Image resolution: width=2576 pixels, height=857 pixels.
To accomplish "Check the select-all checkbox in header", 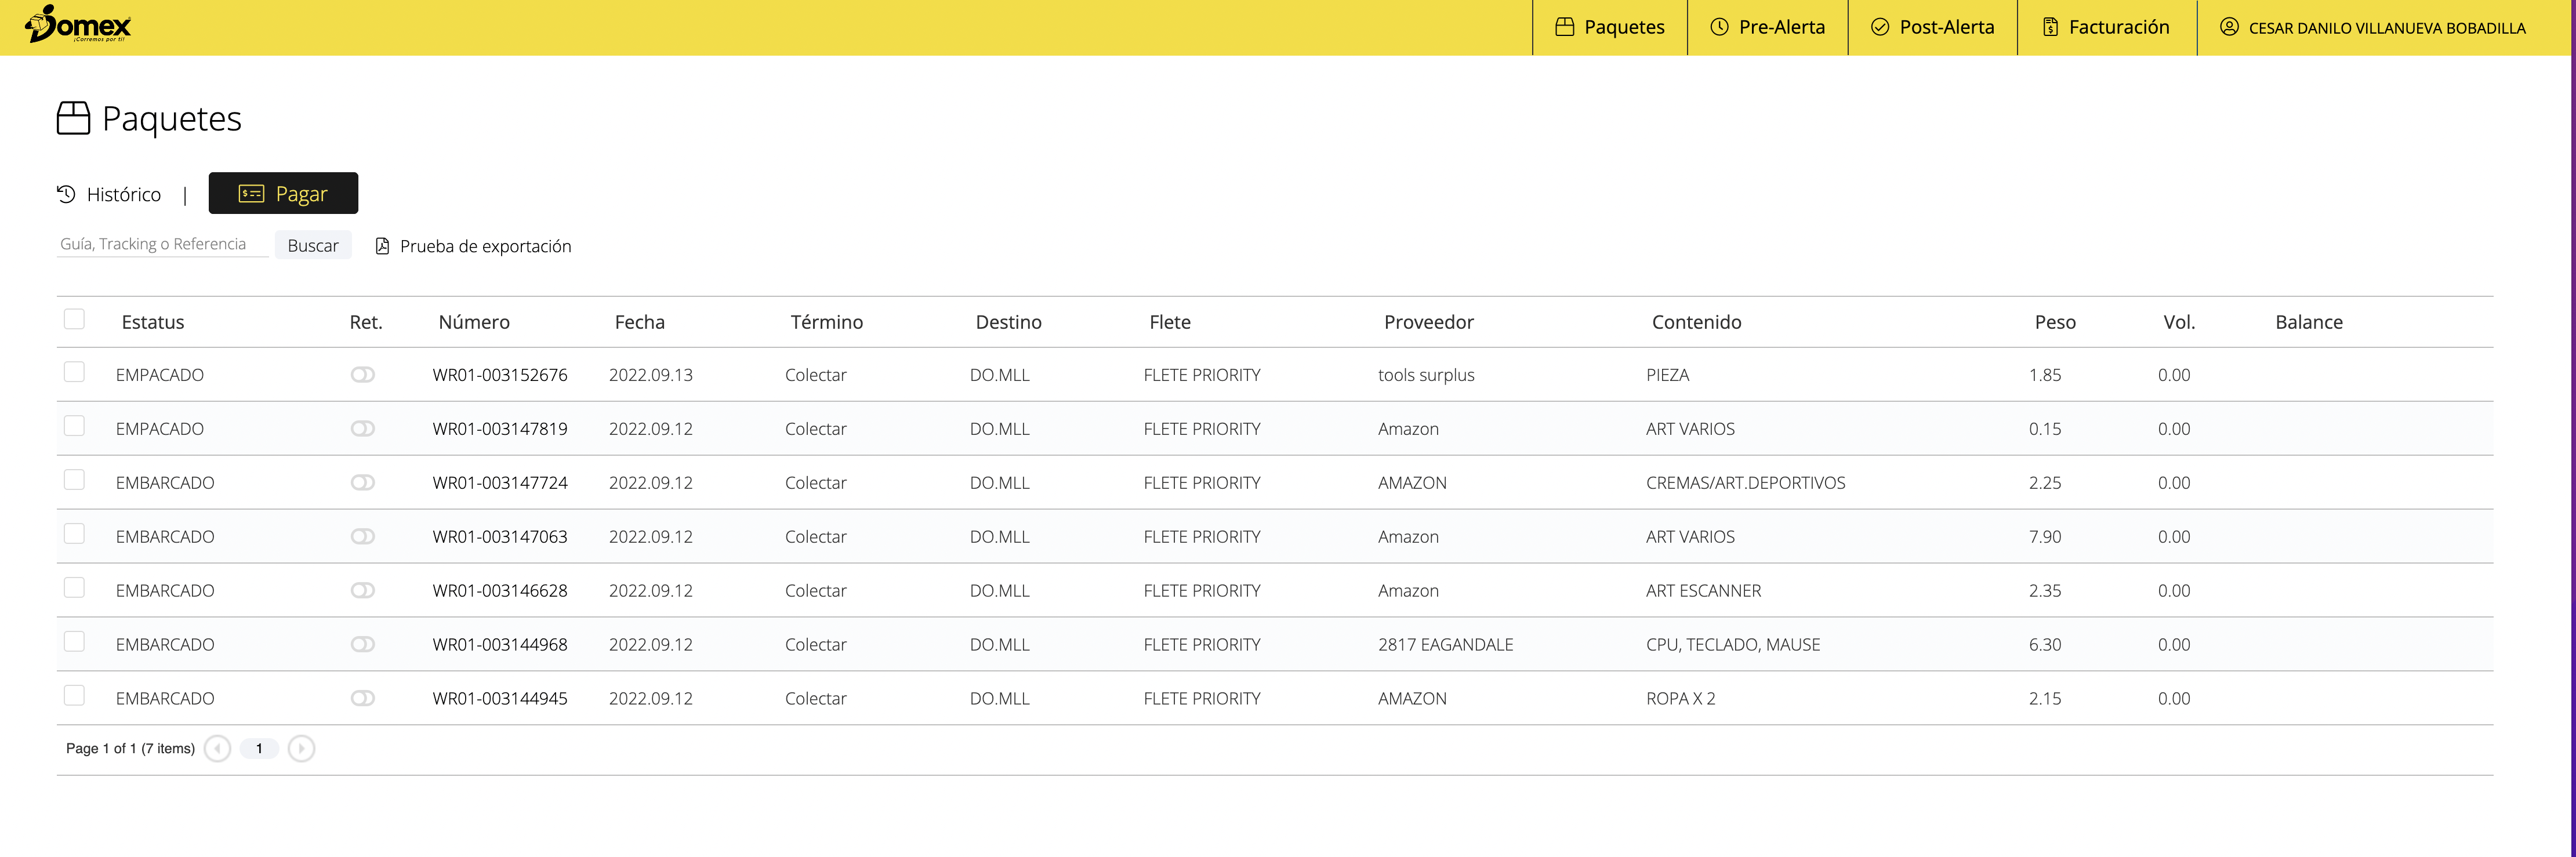I will point(74,319).
